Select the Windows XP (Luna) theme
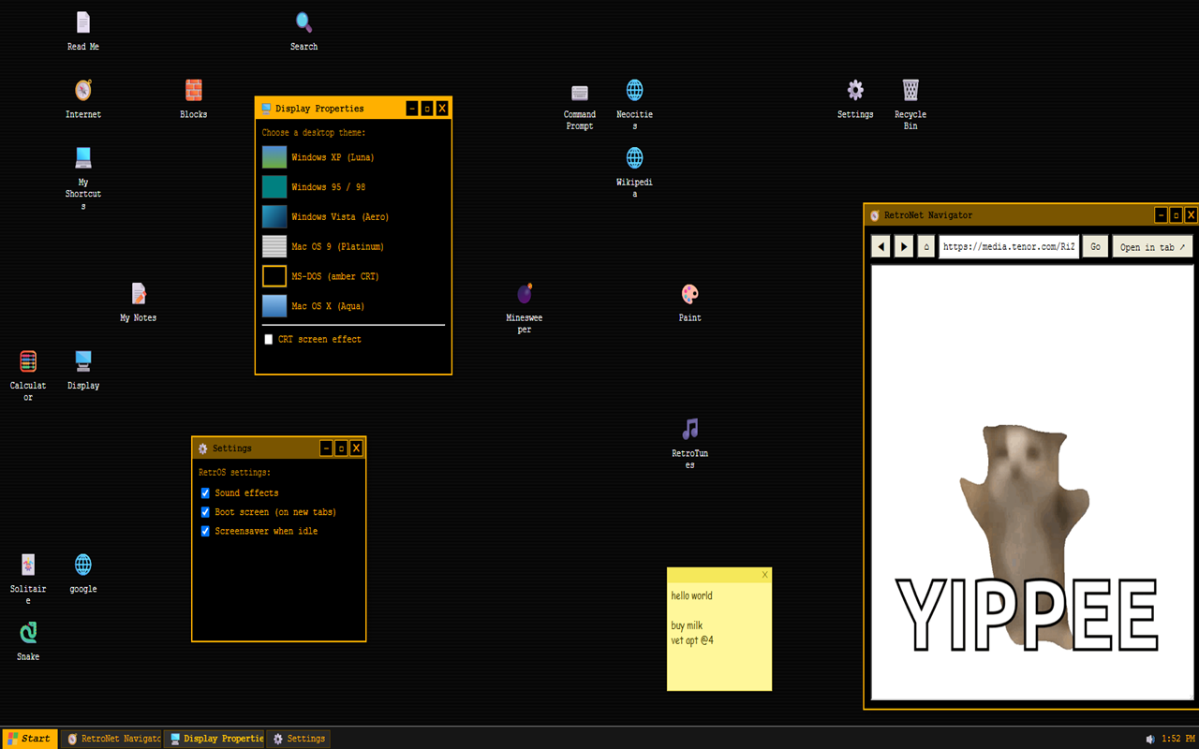This screenshot has height=749, width=1199. click(x=353, y=157)
